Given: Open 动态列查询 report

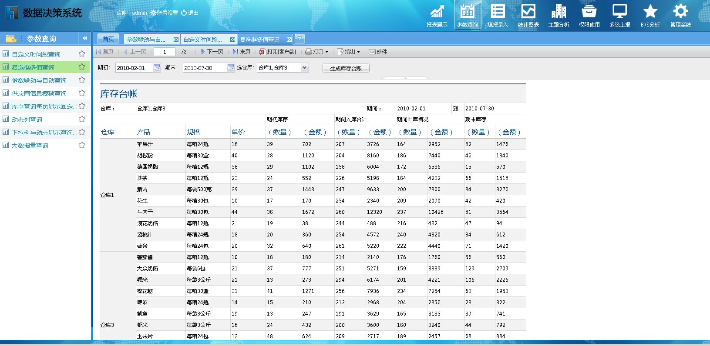Looking at the screenshot, I should [27, 120].
